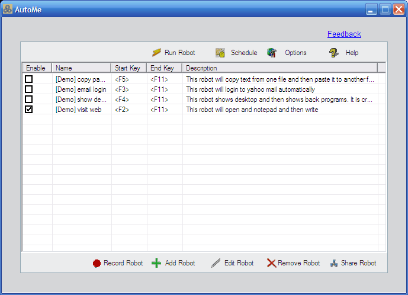Click the End Key column header

(x=163, y=68)
